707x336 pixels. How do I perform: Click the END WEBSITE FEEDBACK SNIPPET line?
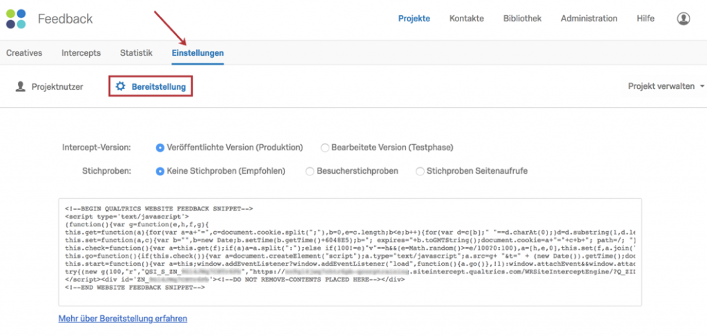[x=135, y=286]
